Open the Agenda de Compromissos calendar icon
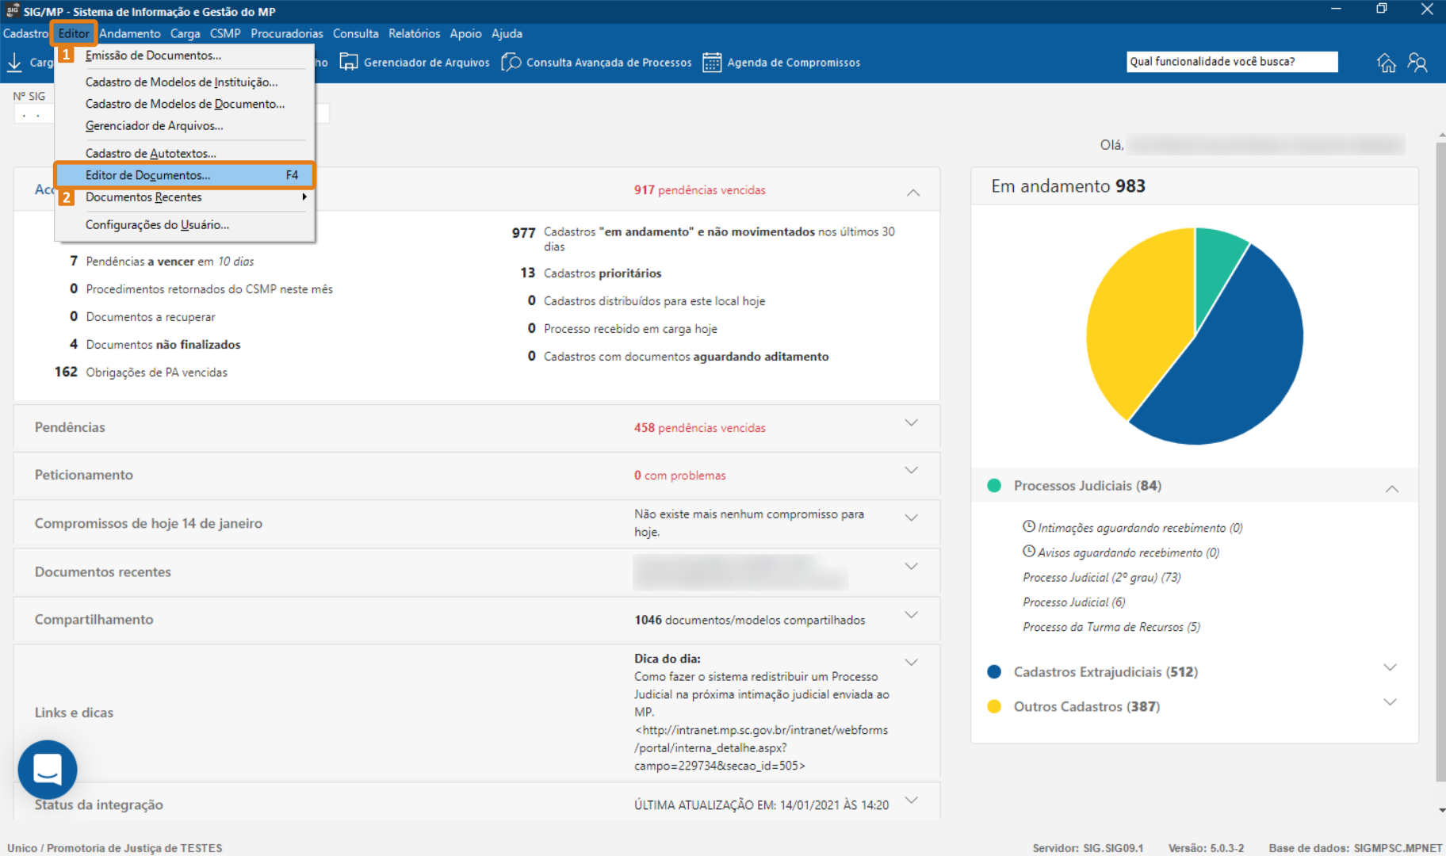 pos(712,62)
